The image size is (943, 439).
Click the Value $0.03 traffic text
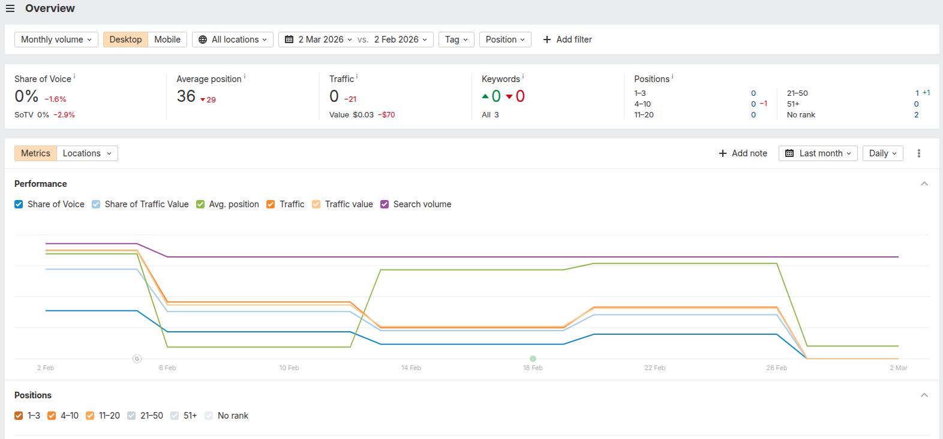(x=352, y=115)
